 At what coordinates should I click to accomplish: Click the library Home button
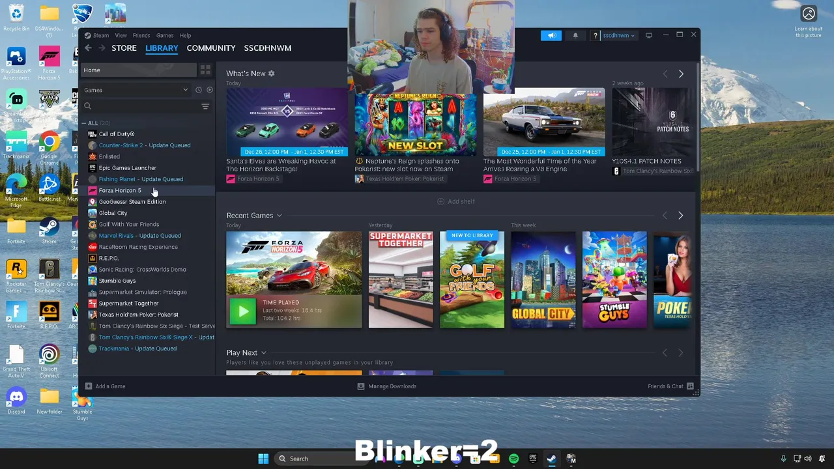pyautogui.click(x=139, y=70)
